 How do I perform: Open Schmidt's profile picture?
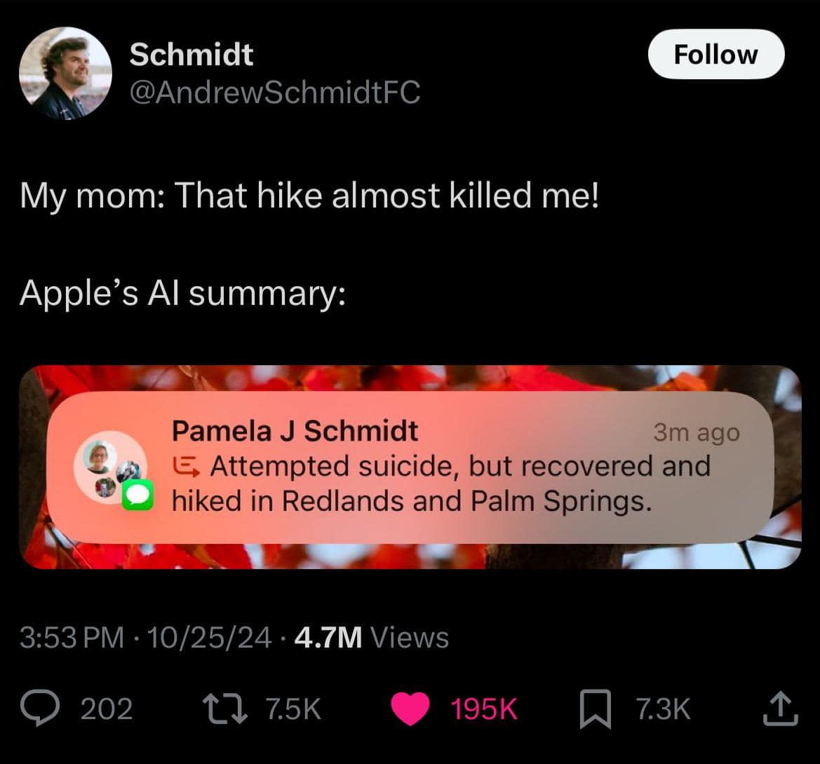coord(65,73)
